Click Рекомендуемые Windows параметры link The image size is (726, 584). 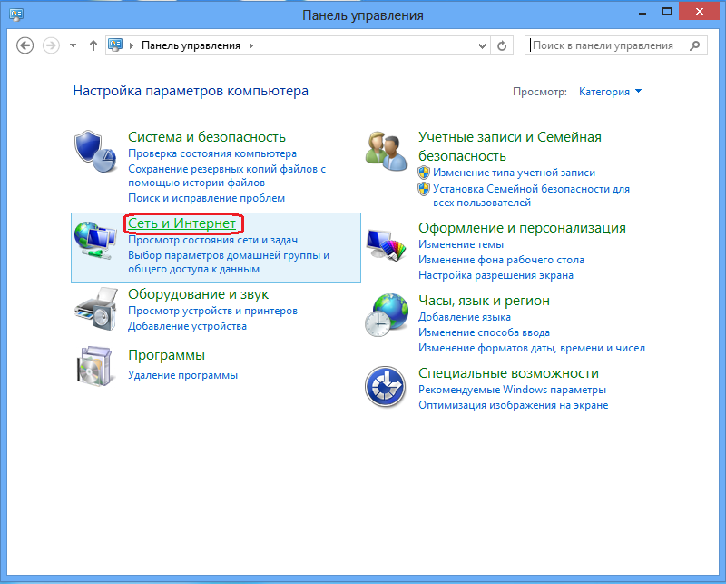[x=512, y=390]
